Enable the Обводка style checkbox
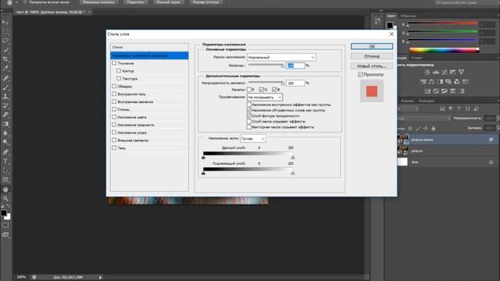Screen dimensions: 500x281 coord(114,86)
